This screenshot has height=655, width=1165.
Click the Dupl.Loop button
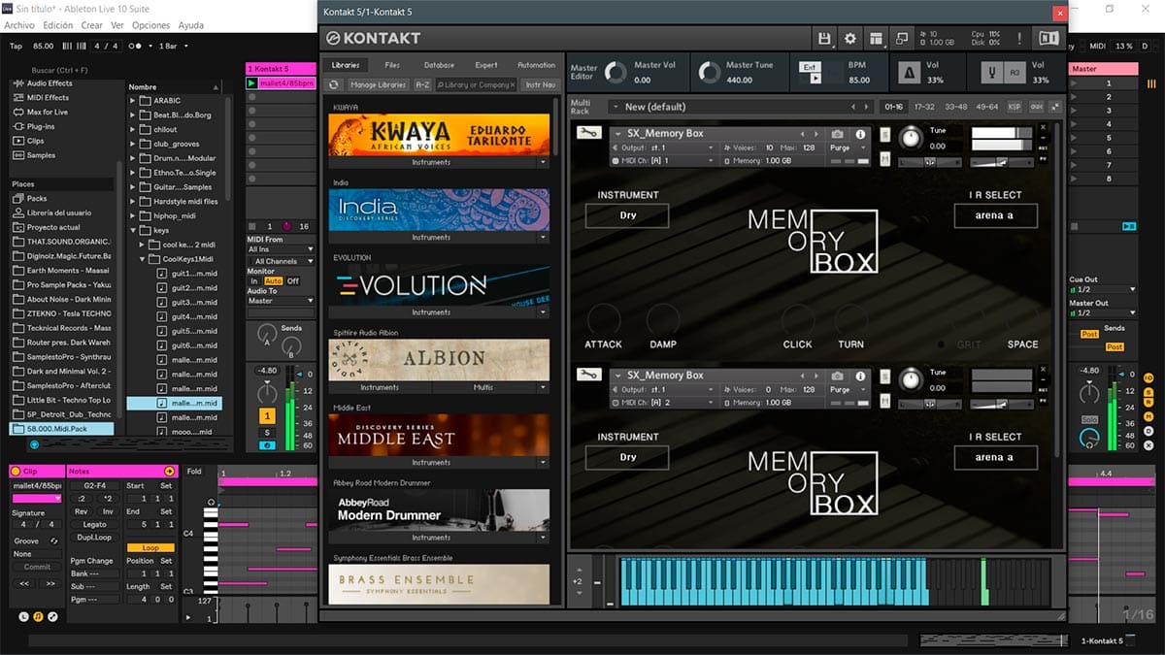coord(94,537)
